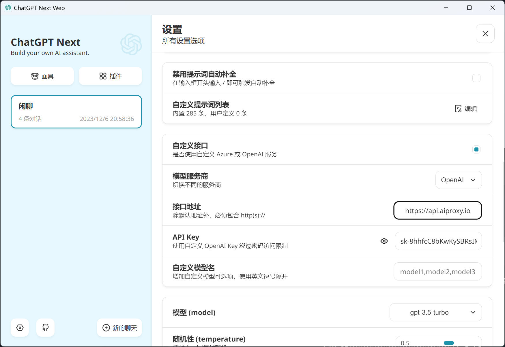
Task: Open the Plugins (插件) page
Action: point(110,76)
